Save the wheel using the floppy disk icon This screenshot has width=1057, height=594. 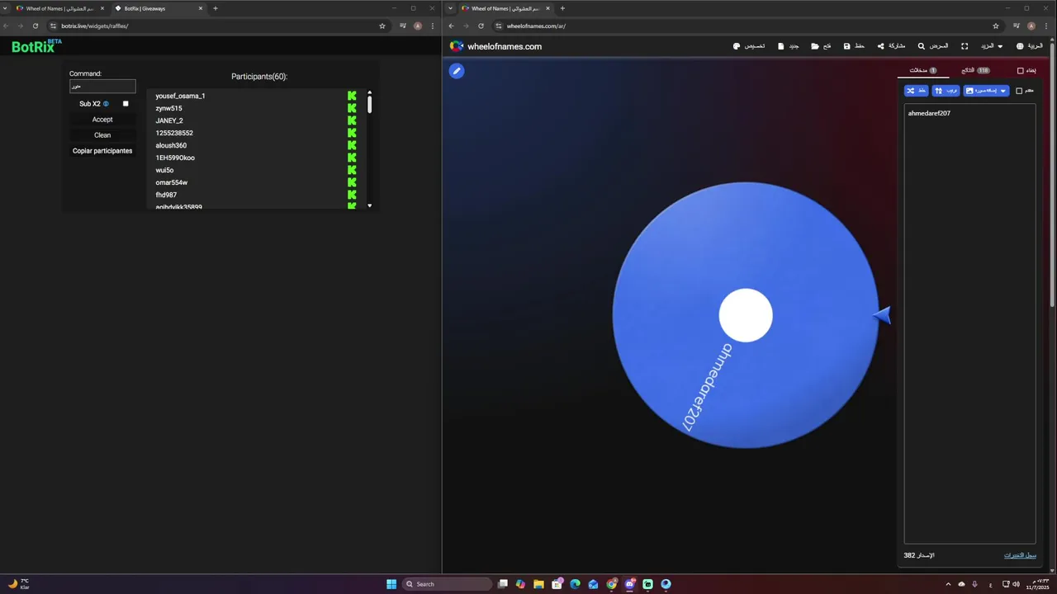click(x=846, y=46)
